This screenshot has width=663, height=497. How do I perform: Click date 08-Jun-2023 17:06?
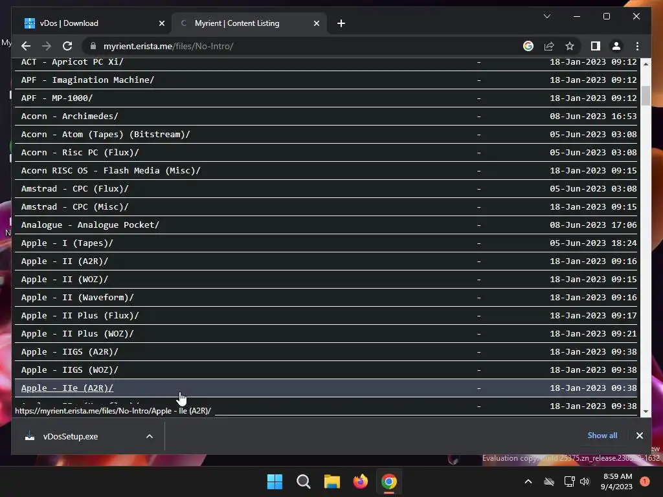[593, 225]
